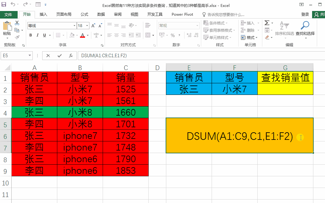This screenshot has width=325, height=203.
Task: Open 条件格式 conditional formatting menu
Action: [x=215, y=23]
